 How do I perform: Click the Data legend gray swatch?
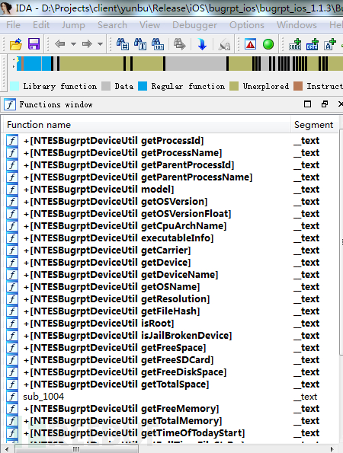coord(106,86)
